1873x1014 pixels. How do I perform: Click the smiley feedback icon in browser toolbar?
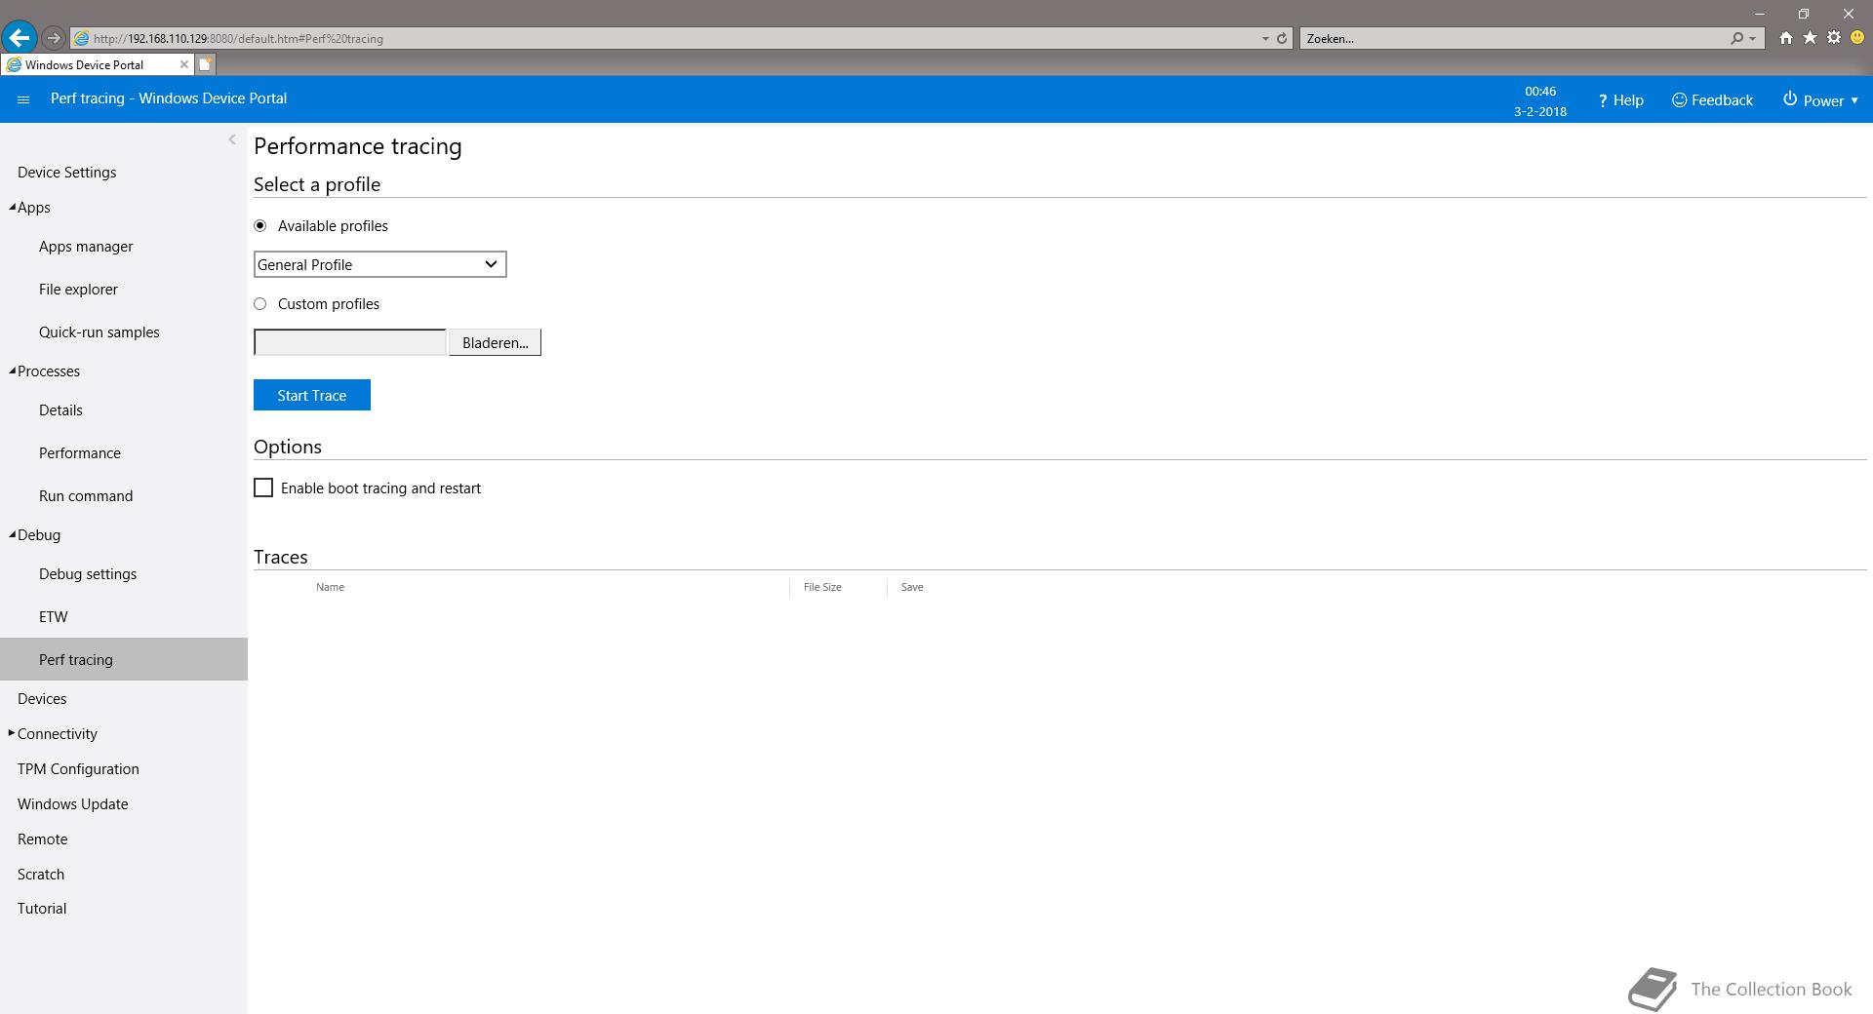(x=1857, y=38)
